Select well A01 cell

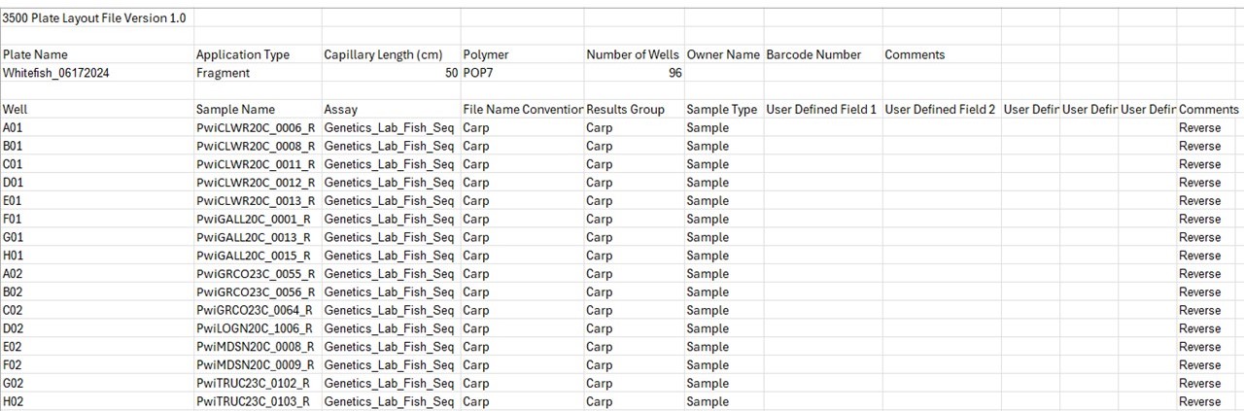pos(97,127)
